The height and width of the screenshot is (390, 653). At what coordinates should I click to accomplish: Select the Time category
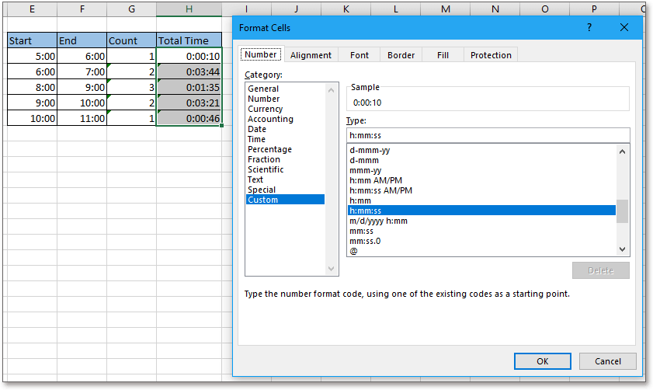click(x=256, y=140)
